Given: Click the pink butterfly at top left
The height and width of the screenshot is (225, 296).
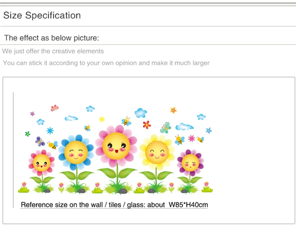Looking at the screenshot, I should pyautogui.click(x=55, y=108).
